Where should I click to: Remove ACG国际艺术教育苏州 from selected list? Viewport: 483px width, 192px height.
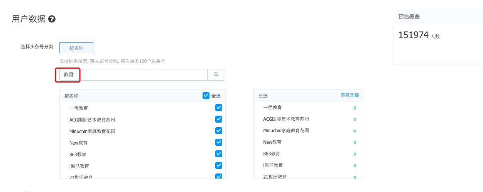coord(355,119)
